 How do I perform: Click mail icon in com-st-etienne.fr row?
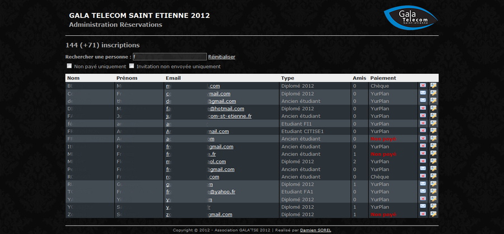click(x=423, y=116)
